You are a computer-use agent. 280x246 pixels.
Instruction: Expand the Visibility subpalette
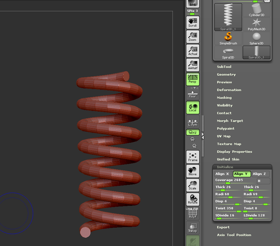225,105
